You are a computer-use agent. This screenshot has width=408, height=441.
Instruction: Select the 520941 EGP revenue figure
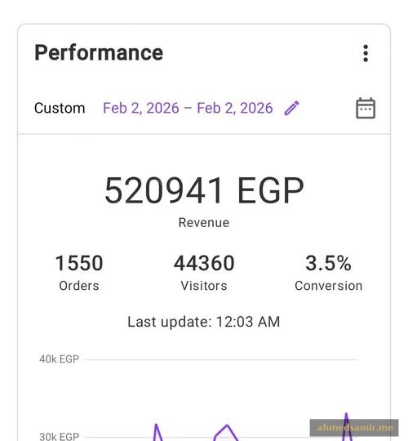click(204, 190)
